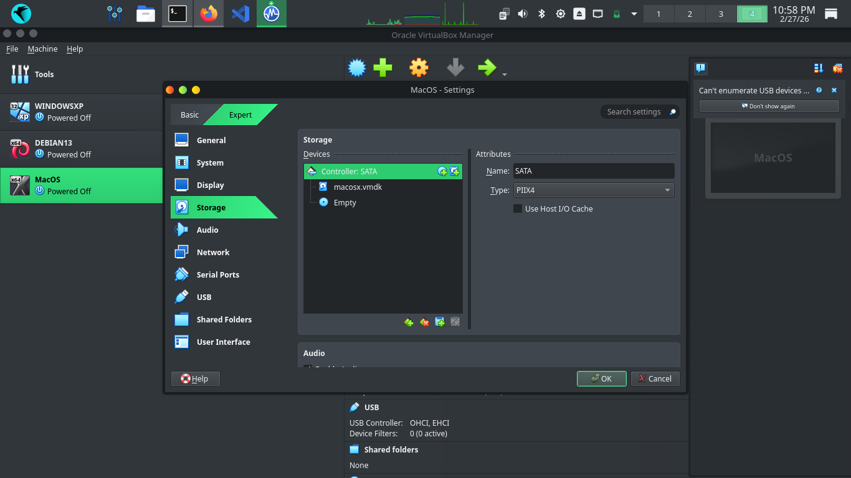Screen dimensions: 851x478
Task: Click the Search settings field
Action: [x=634, y=111]
